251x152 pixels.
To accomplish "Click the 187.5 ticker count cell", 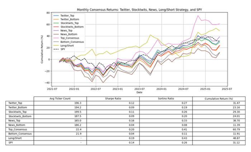I will click(60, 116).
